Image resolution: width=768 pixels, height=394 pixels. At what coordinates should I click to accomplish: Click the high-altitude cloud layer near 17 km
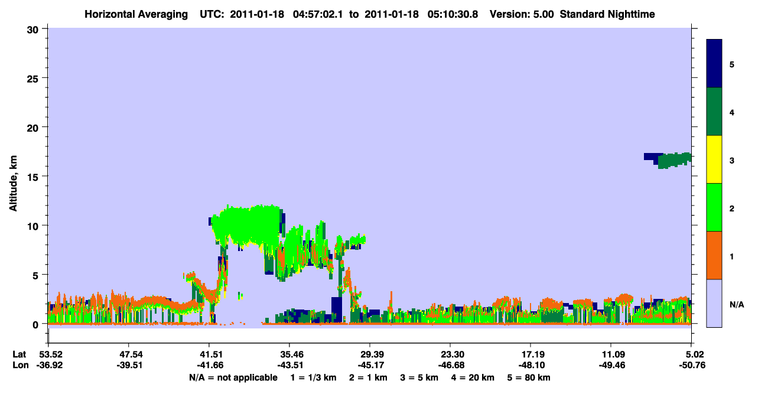click(668, 159)
